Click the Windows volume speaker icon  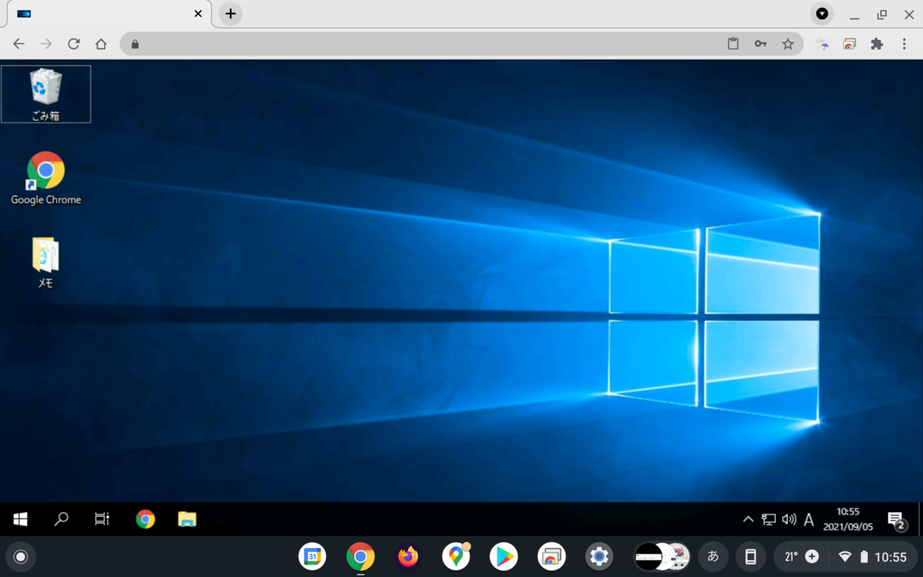tap(788, 519)
